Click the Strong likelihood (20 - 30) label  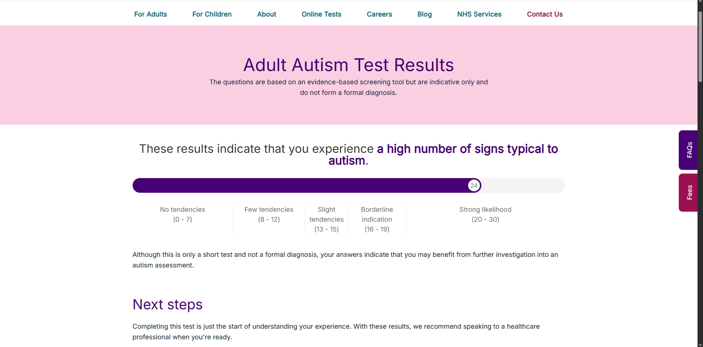tap(485, 214)
